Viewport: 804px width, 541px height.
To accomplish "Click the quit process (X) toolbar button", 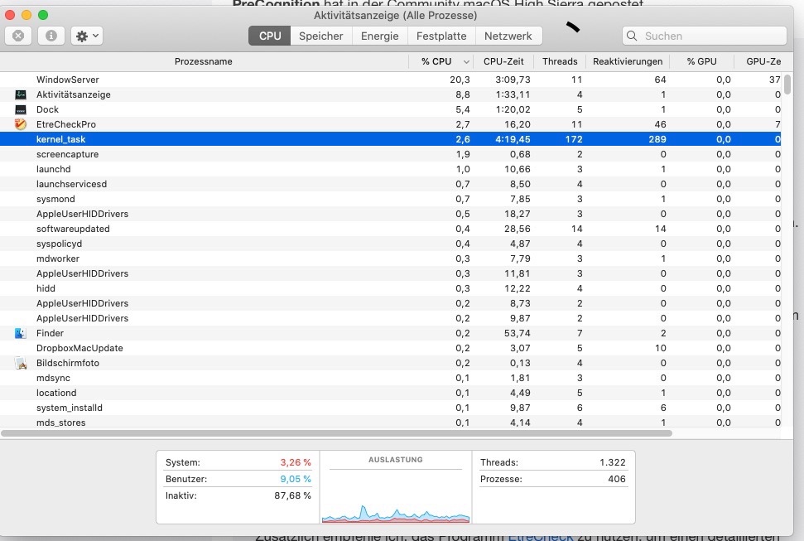I will pyautogui.click(x=18, y=36).
